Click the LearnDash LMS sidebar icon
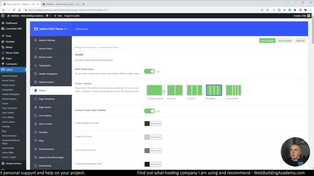The image size is (314, 176). click(3, 29)
